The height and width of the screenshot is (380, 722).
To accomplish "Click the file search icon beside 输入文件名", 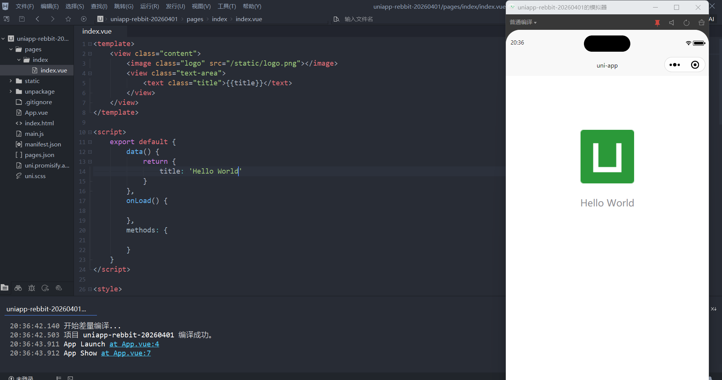I will [x=336, y=19].
